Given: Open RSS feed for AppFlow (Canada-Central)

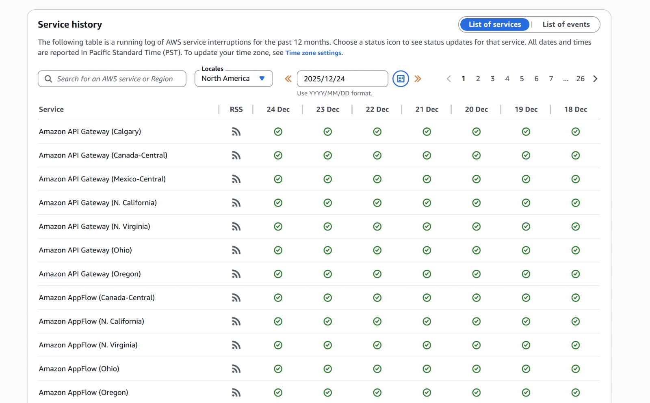Looking at the screenshot, I should 236,298.
